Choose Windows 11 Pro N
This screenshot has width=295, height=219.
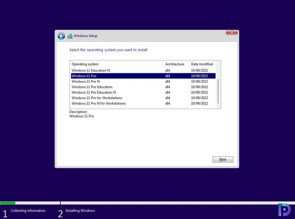[143, 81]
